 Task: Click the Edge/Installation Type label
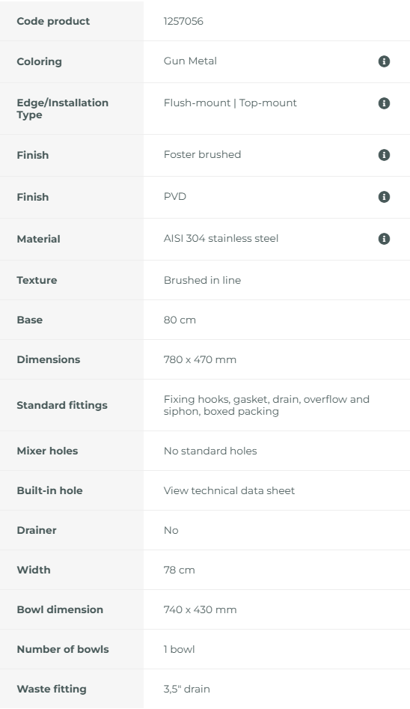[62, 109]
